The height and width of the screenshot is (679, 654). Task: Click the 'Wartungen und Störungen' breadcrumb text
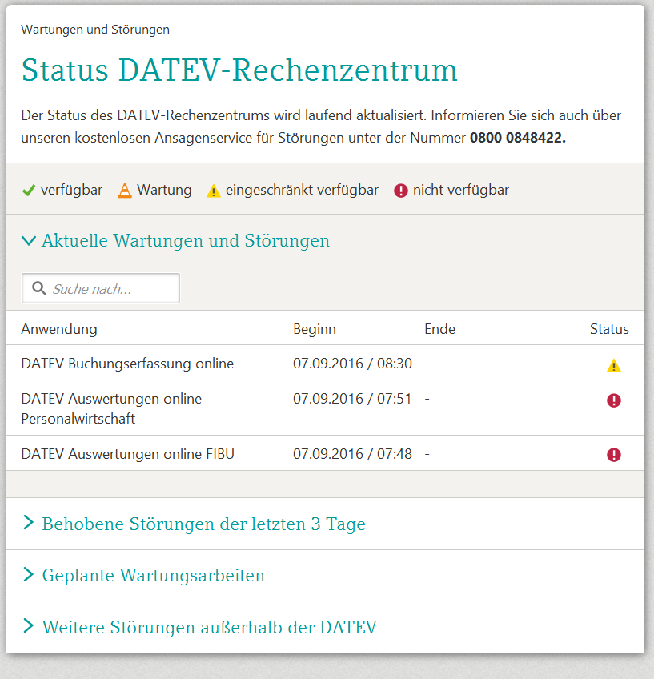click(95, 30)
